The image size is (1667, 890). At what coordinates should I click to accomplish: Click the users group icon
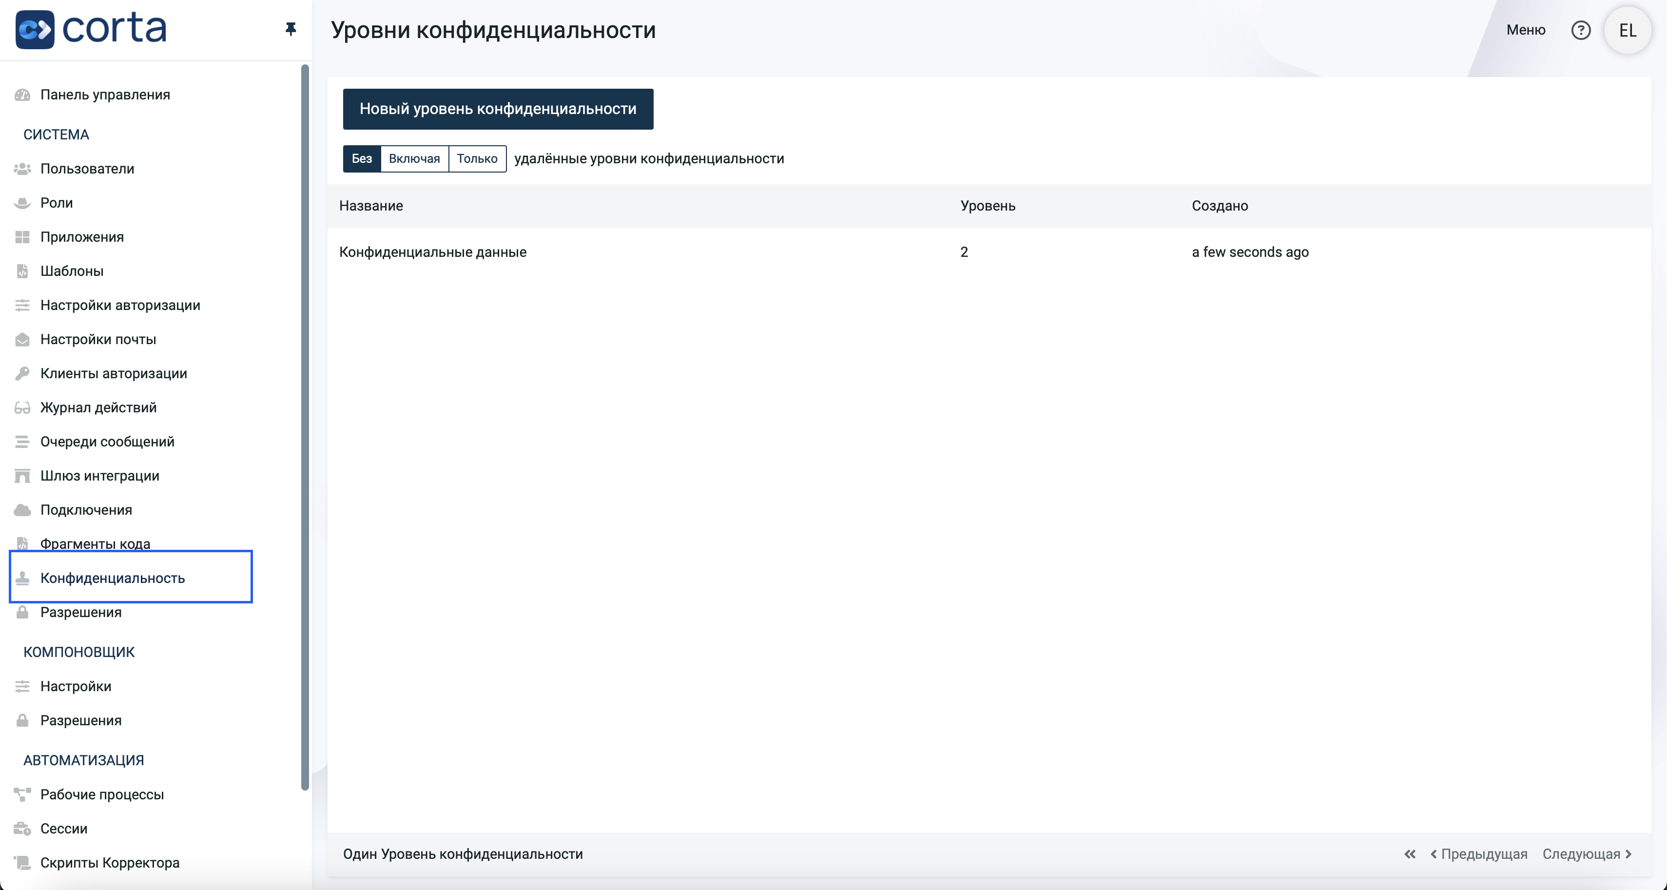tap(22, 168)
